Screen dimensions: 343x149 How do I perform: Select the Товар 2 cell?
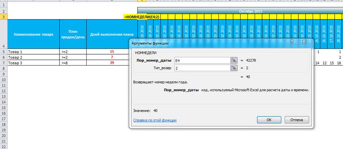tap(34, 57)
